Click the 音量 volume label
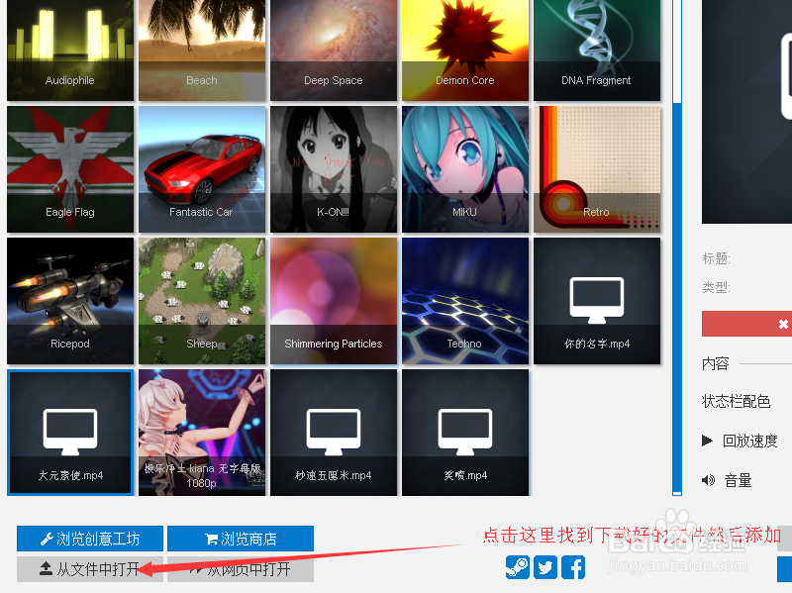This screenshot has height=593, width=792. click(x=738, y=480)
